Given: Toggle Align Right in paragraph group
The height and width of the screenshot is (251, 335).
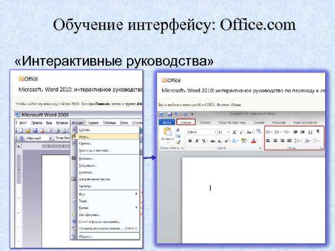Looking at the screenshot, I should [282, 141].
